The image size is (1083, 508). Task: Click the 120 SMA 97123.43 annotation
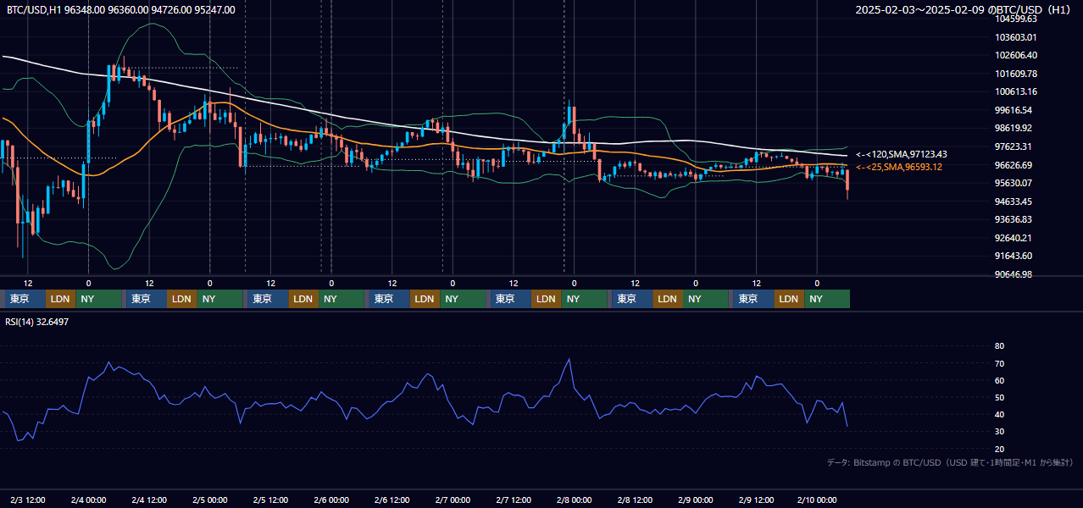point(901,154)
